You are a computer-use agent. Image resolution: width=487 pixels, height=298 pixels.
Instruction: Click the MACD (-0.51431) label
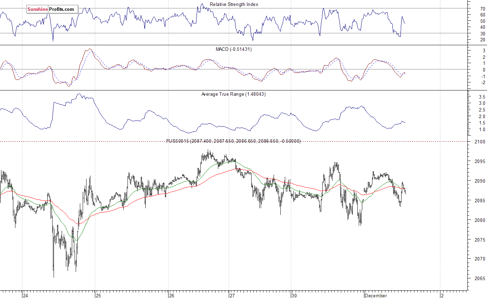233,49
